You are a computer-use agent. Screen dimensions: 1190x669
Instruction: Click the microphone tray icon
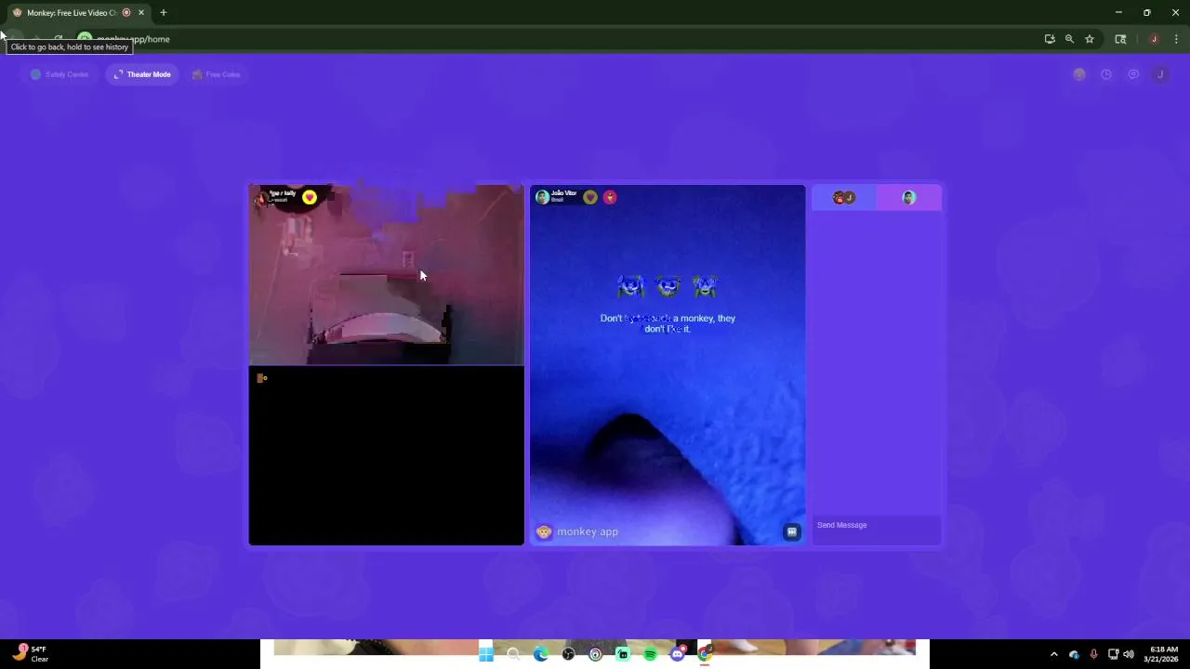tap(1093, 654)
